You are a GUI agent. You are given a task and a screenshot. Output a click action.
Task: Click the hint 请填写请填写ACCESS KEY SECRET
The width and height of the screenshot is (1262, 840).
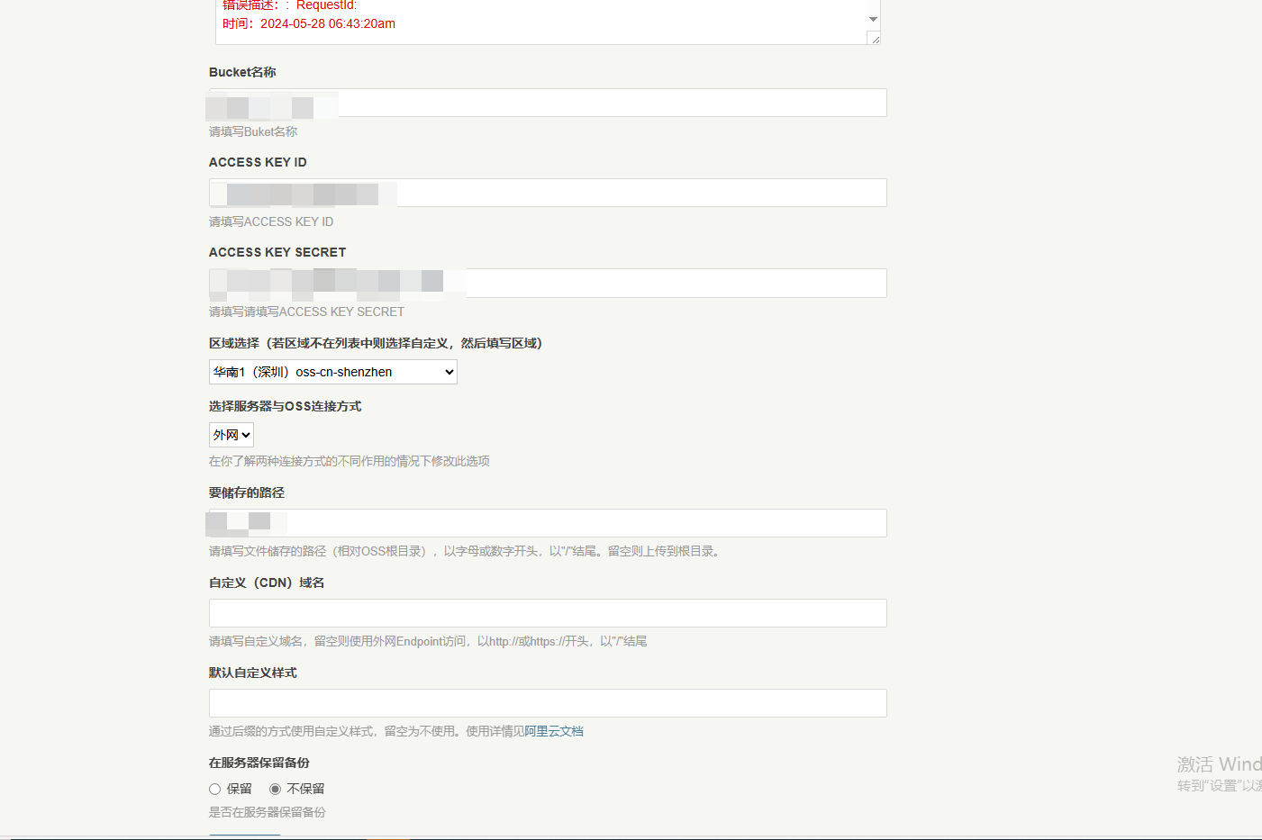pos(306,312)
